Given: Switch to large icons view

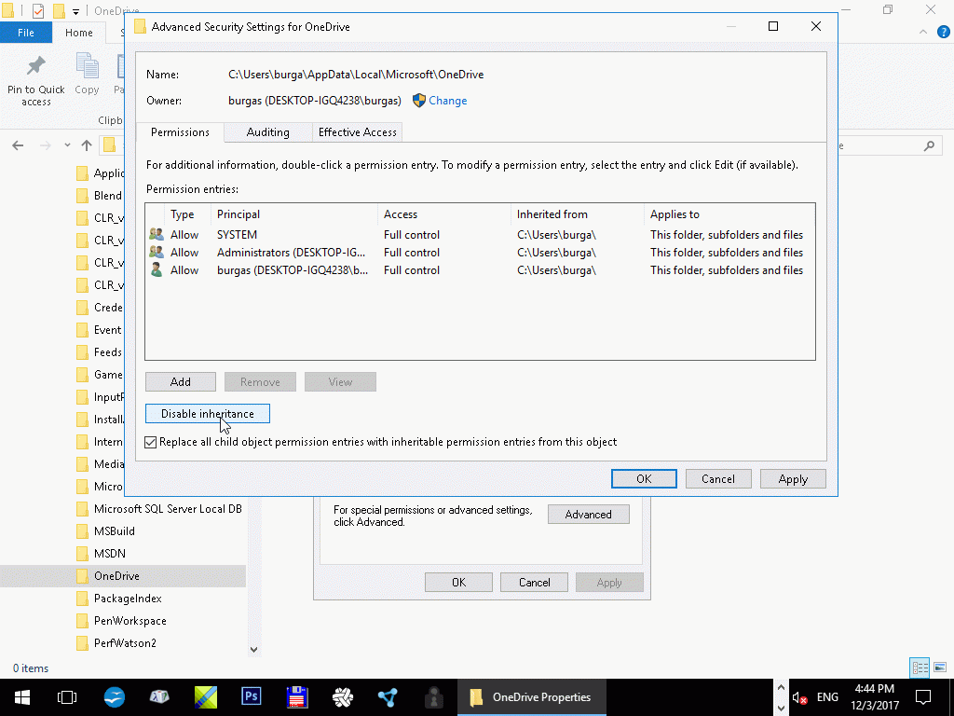Looking at the screenshot, I should [x=940, y=668].
